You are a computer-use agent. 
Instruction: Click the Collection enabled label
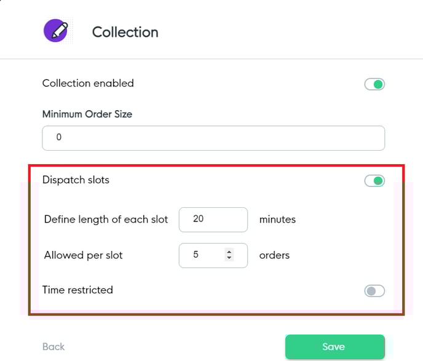click(88, 83)
